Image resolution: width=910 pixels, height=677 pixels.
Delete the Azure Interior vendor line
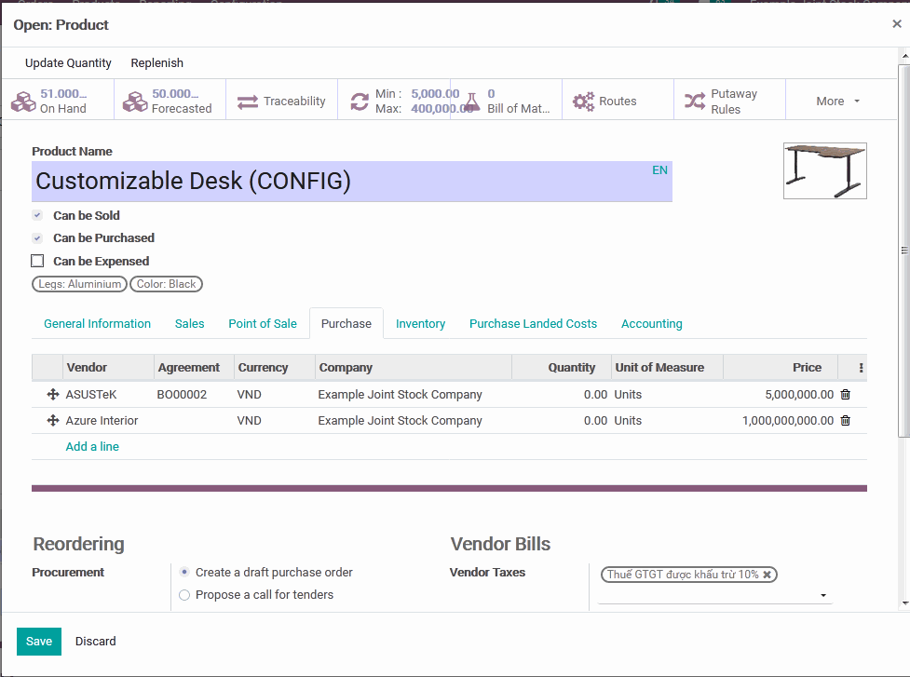(x=846, y=421)
